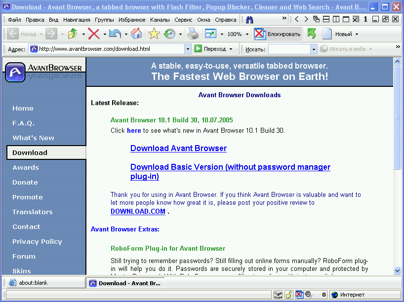The image size is (404, 302).
Task: Click the Download Basic Version link
Action: (230, 172)
